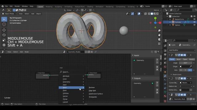The width and height of the screenshot is (197, 110).
Task: Enable rendered viewport shading
Action: click(x=157, y=14)
